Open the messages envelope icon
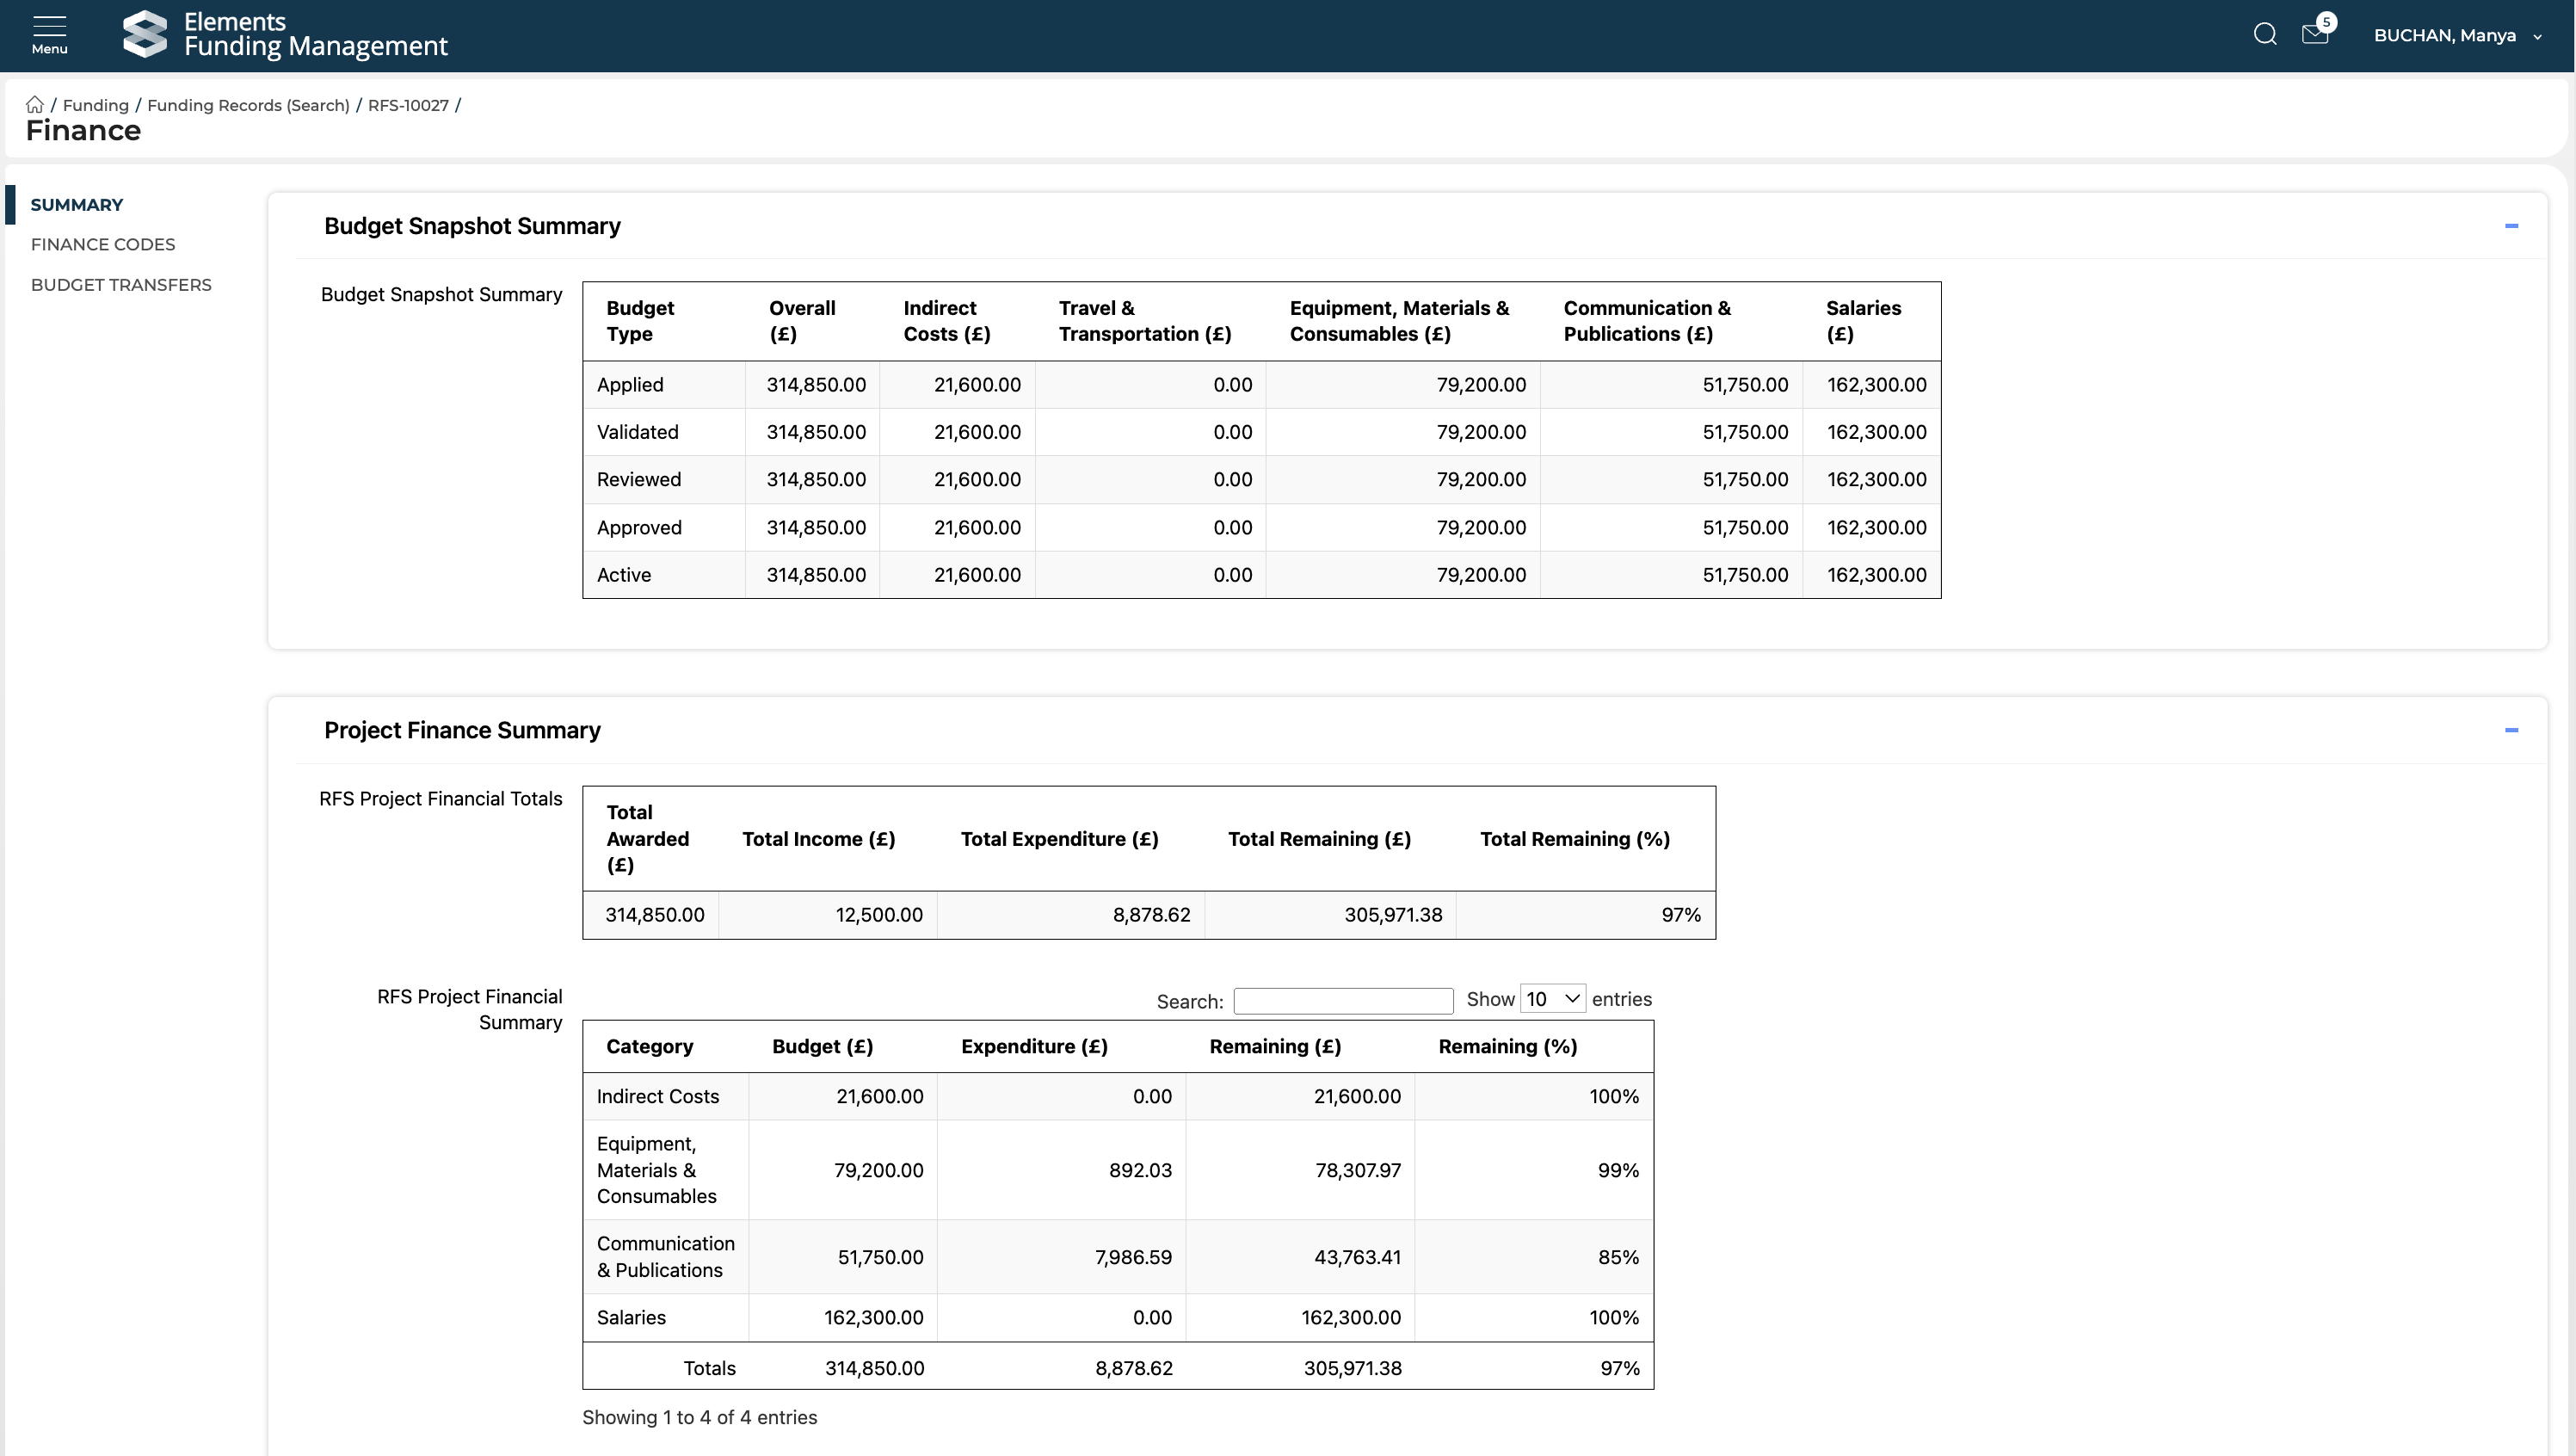Image resolution: width=2576 pixels, height=1456 pixels. 2315,35
